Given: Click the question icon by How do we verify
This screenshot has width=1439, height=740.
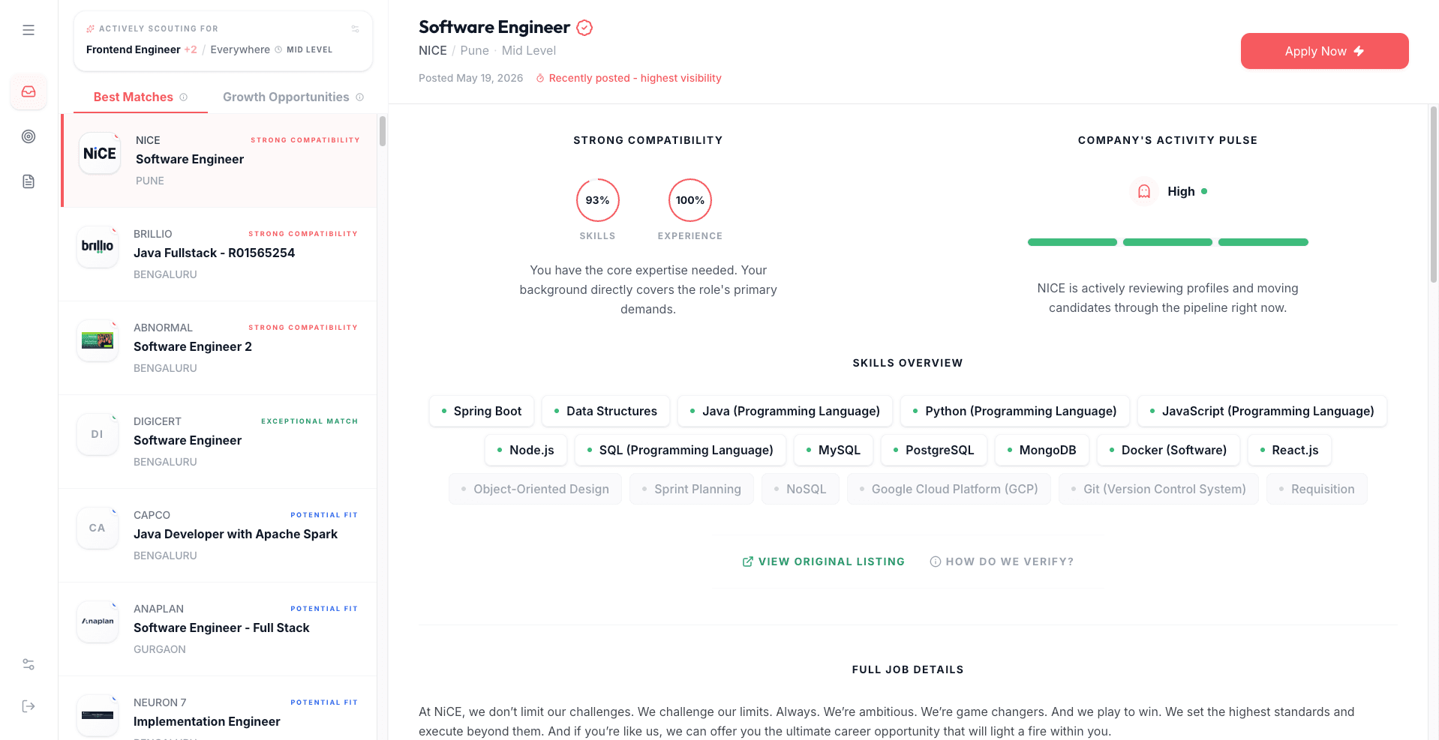Looking at the screenshot, I should pyautogui.click(x=936, y=562).
